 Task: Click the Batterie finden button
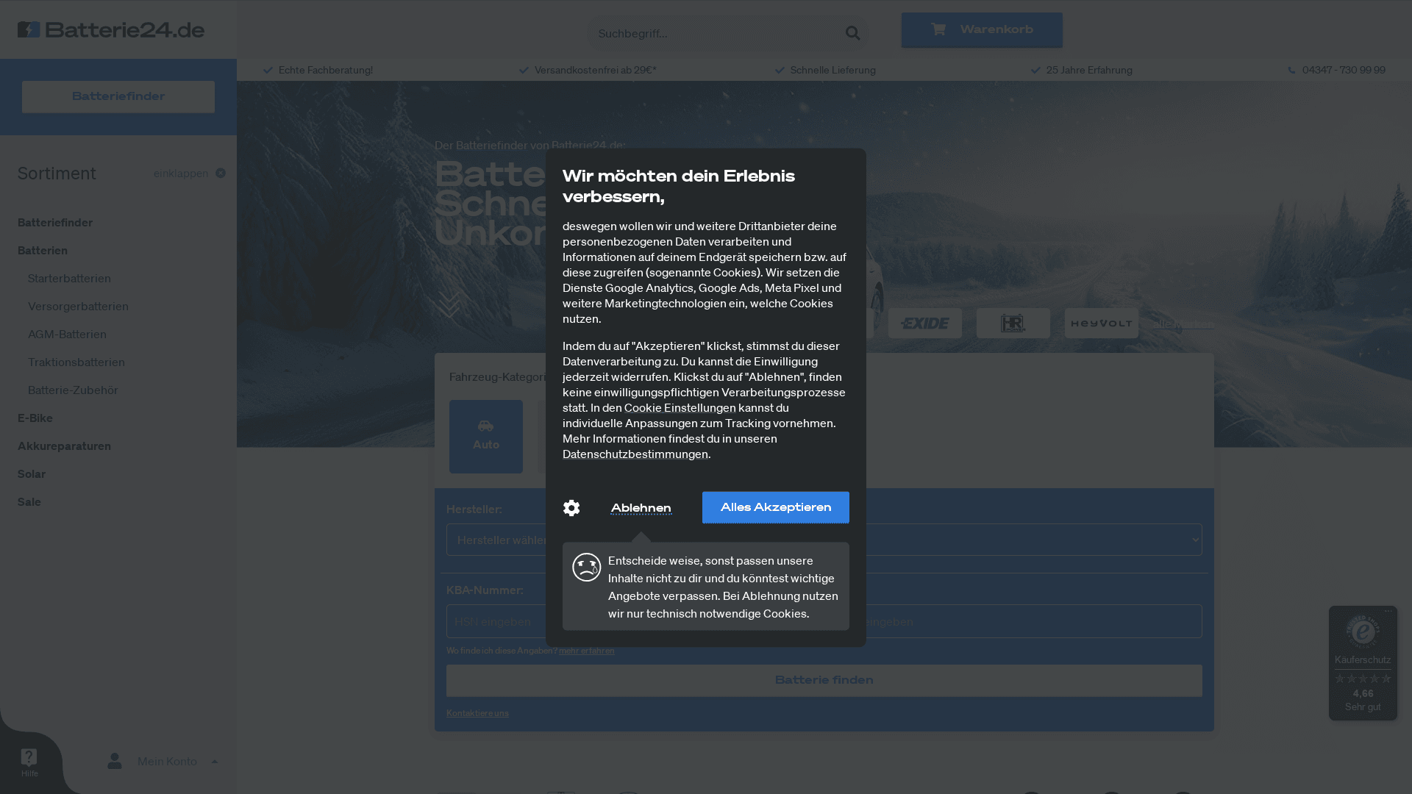pyautogui.click(x=824, y=680)
